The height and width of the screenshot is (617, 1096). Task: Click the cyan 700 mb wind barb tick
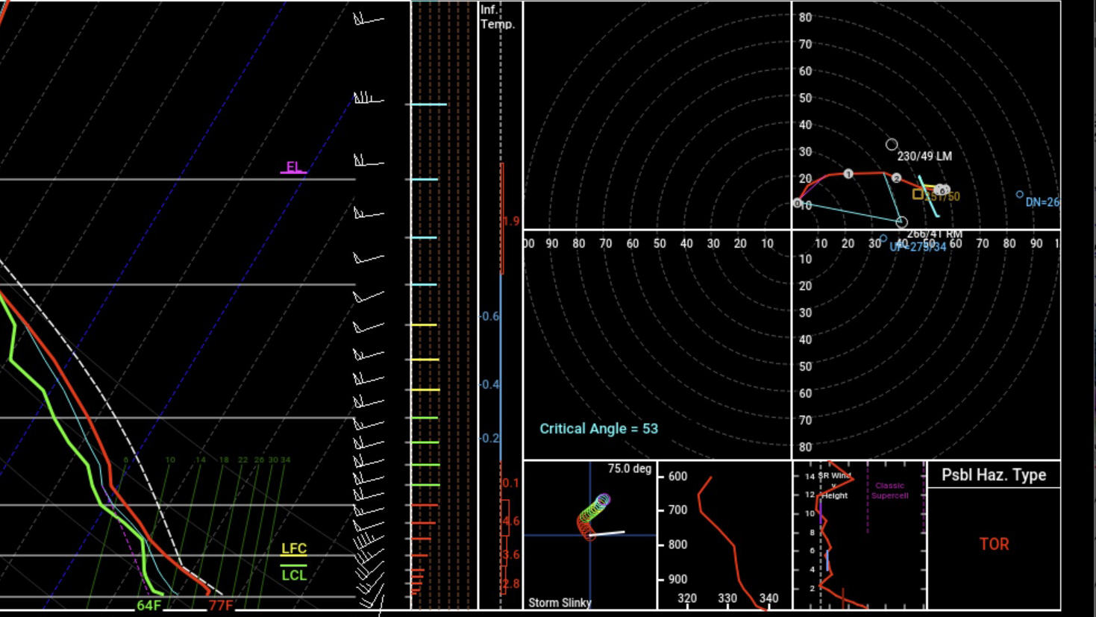pyautogui.click(x=425, y=284)
